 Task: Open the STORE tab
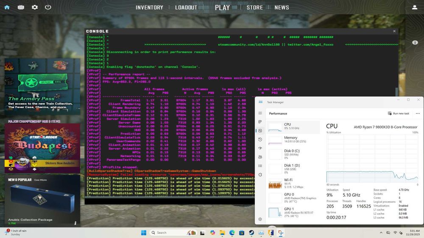(x=255, y=8)
